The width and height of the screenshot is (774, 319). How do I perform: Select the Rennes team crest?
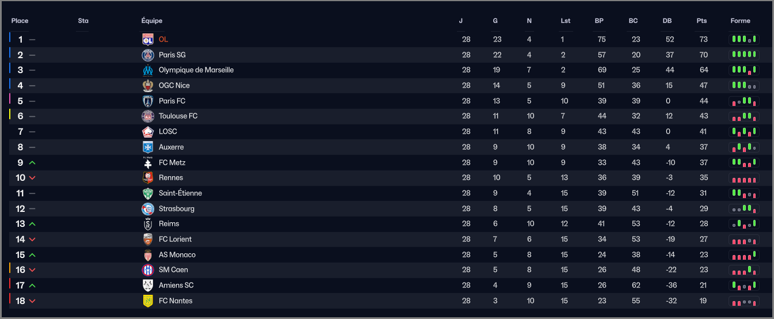click(x=148, y=177)
